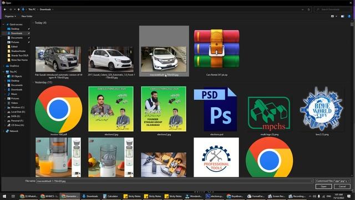Open the dialog Help button
Screen dimensions: 355x200
(x=349, y=16)
